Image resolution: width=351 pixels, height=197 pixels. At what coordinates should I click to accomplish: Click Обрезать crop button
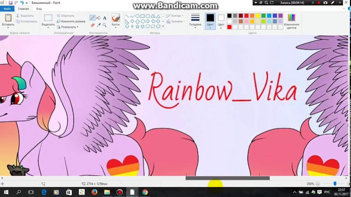click(x=66, y=16)
